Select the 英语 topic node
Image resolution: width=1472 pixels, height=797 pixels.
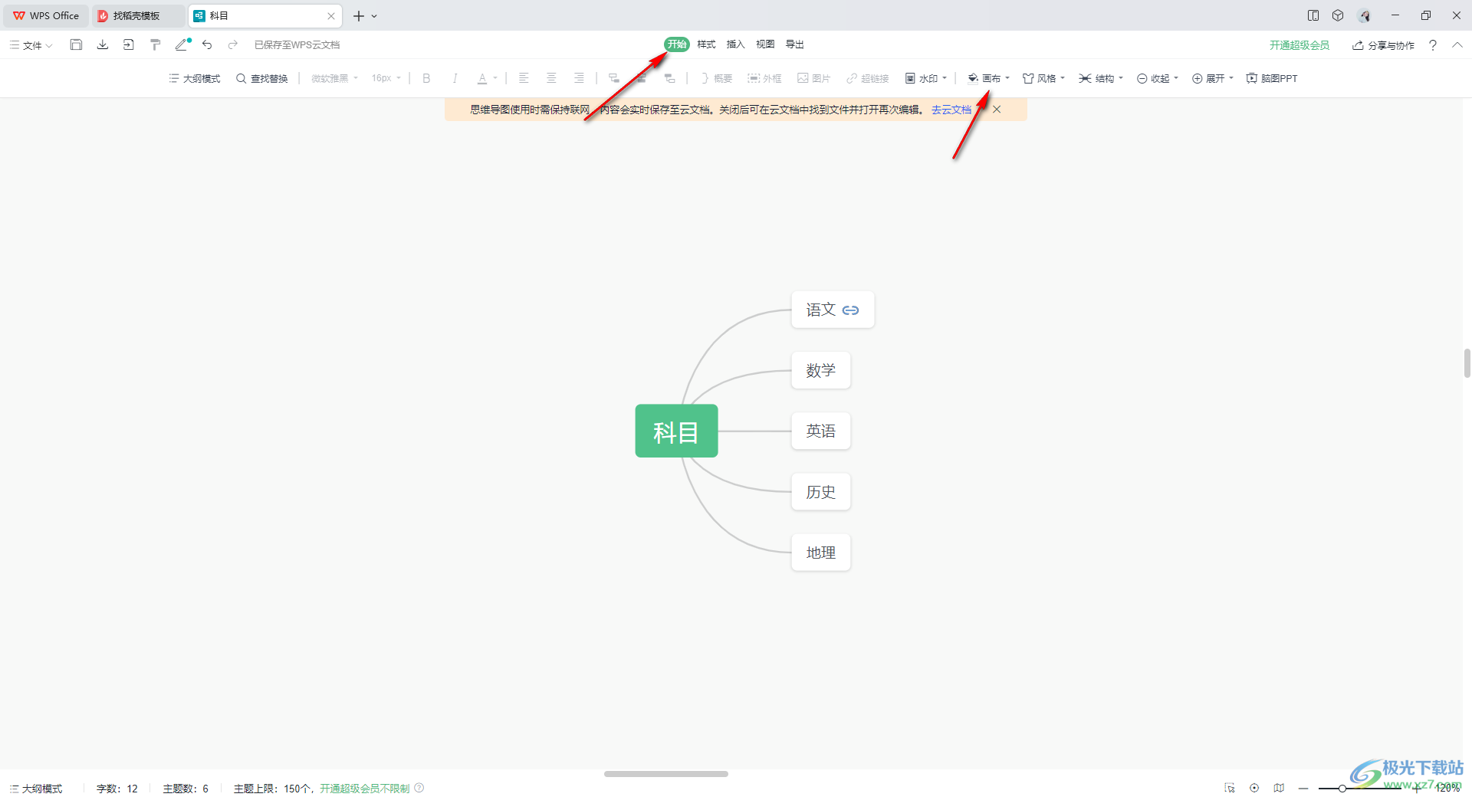tap(821, 431)
